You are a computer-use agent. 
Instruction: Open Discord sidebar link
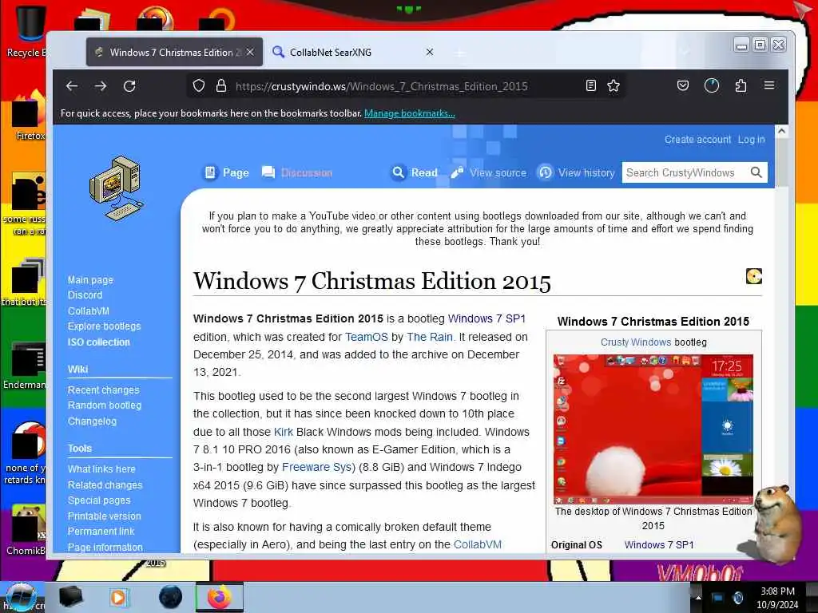click(85, 295)
